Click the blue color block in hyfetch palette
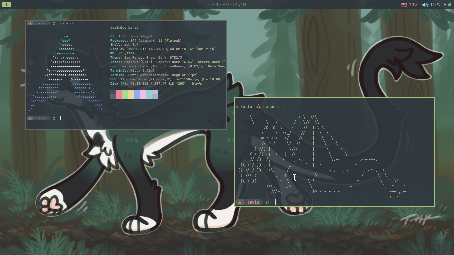The image size is (454, 255). click(x=137, y=94)
